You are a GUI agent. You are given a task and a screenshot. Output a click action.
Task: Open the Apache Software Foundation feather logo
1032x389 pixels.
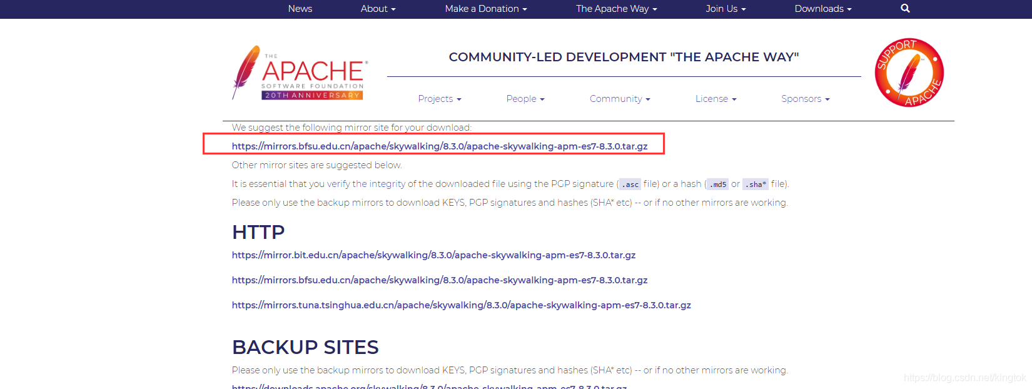[x=300, y=73]
